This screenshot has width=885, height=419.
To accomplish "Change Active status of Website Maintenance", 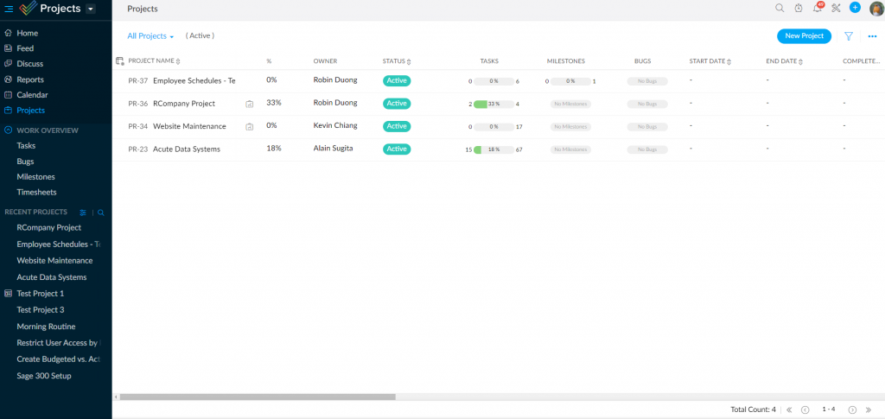I will pyautogui.click(x=397, y=126).
